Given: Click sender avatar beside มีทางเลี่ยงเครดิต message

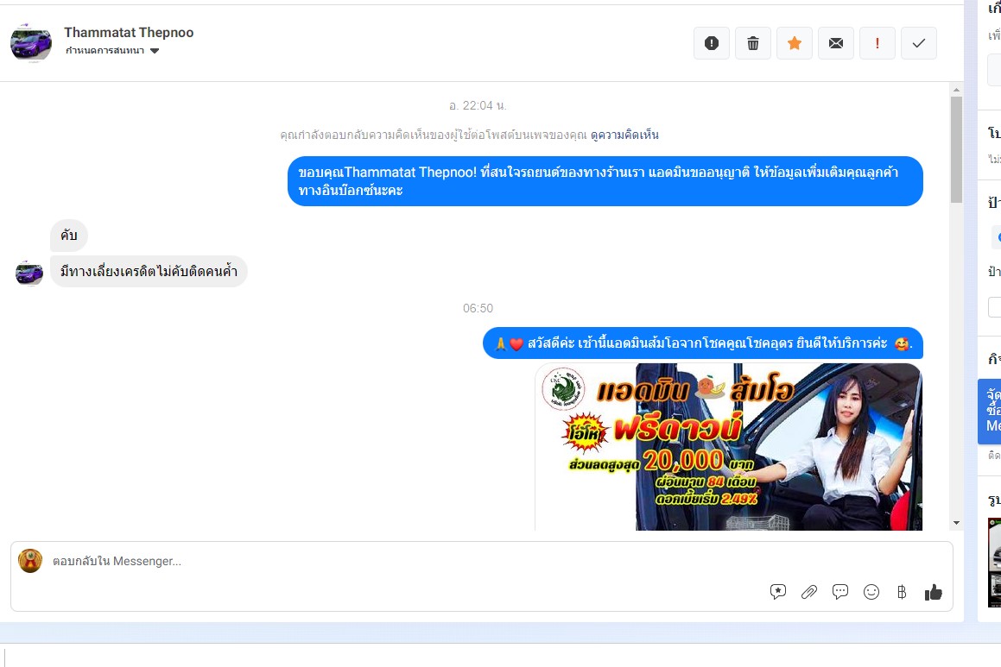Looking at the screenshot, I should click(29, 273).
